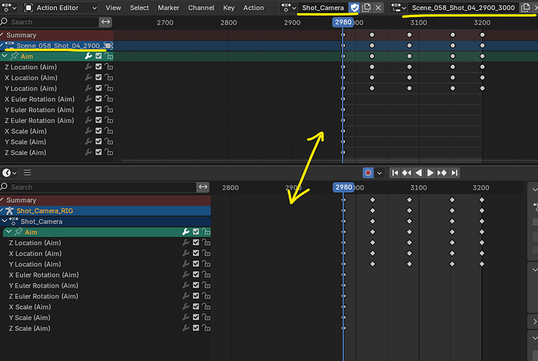Lock the Aim group in timeline
The height and width of the screenshot is (361, 538).
[x=206, y=232]
